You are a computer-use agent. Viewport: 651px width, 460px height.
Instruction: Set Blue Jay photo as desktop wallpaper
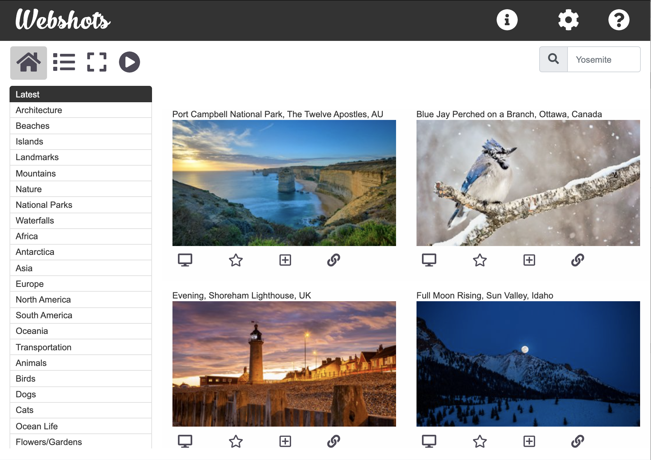click(429, 260)
